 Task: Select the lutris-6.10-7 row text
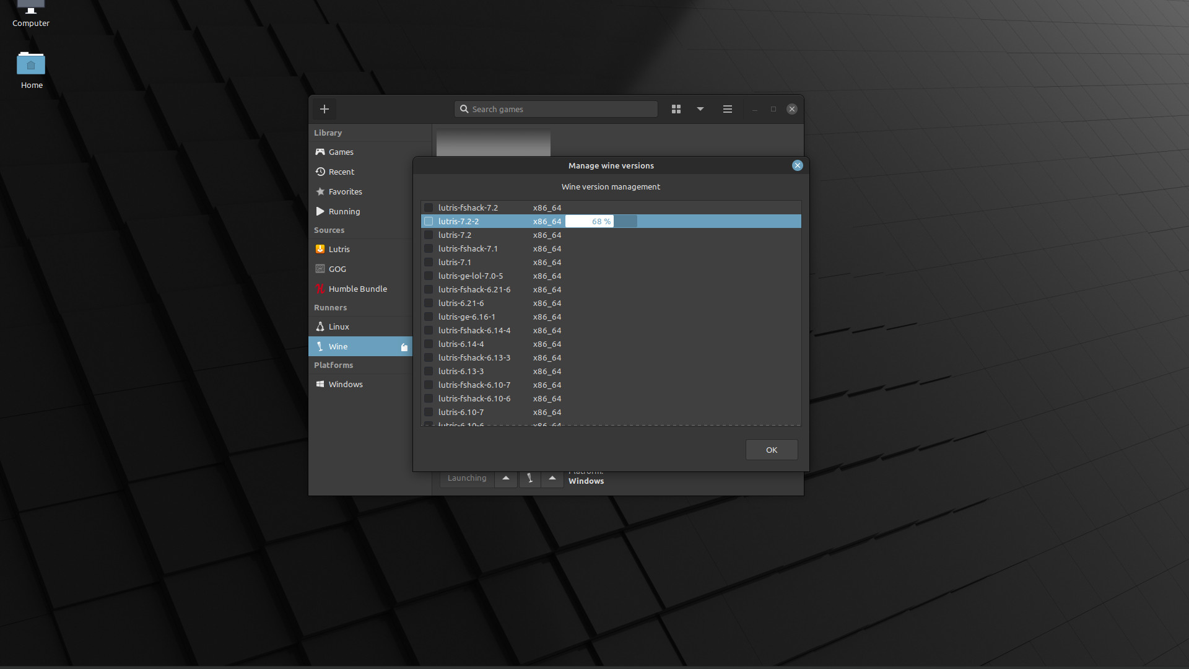(461, 412)
